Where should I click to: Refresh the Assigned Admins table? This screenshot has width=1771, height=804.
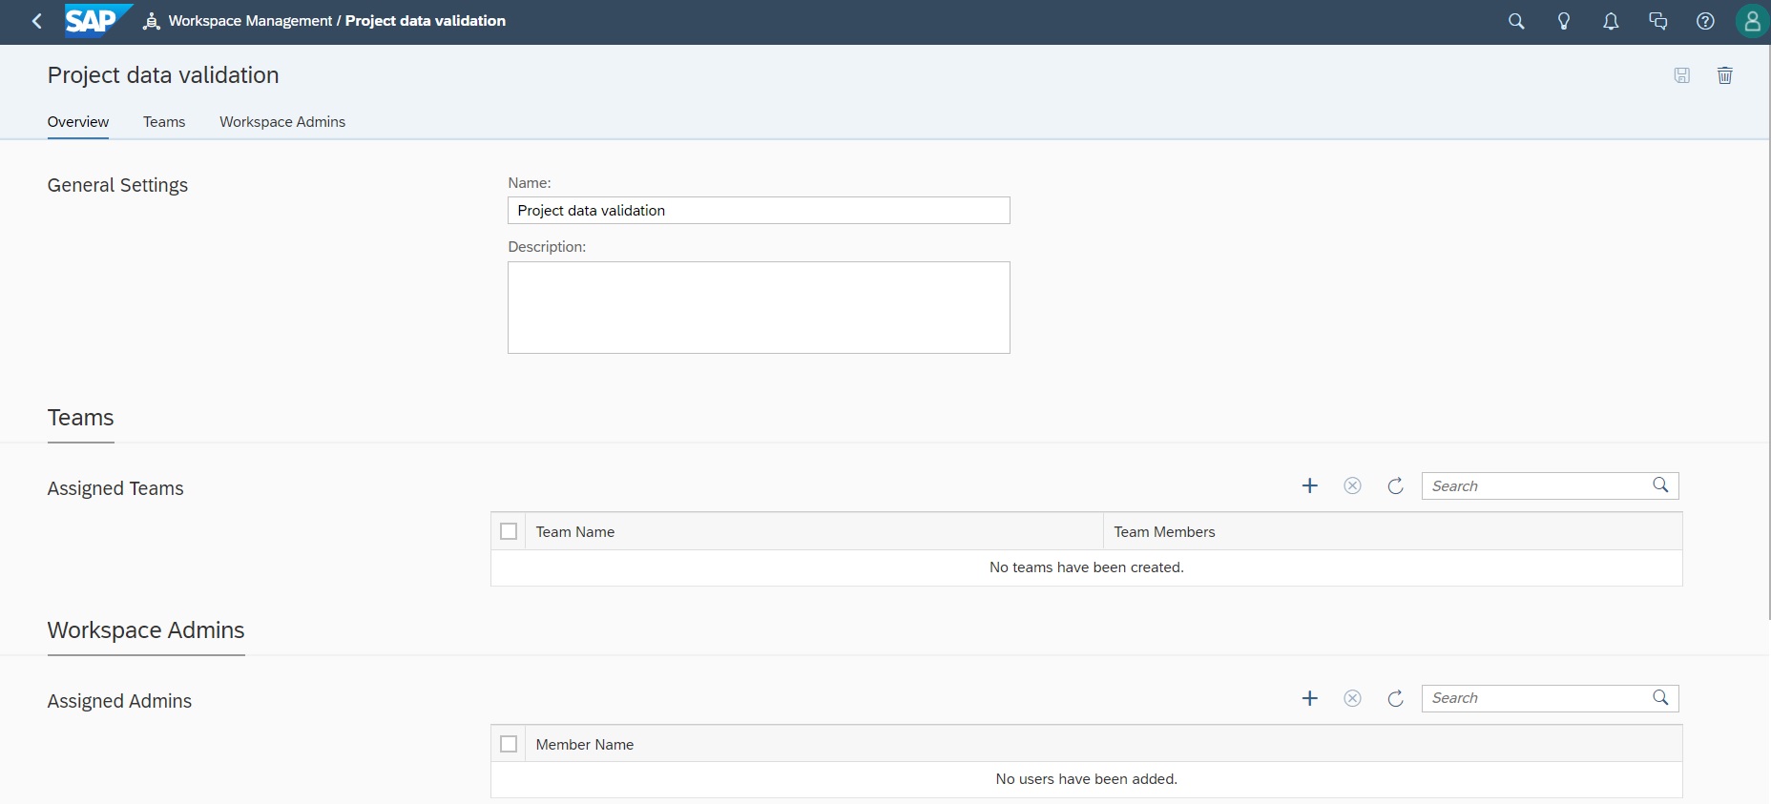(1395, 698)
